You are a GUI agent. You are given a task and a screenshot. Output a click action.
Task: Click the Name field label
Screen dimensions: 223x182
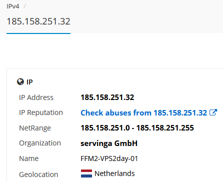28,158
